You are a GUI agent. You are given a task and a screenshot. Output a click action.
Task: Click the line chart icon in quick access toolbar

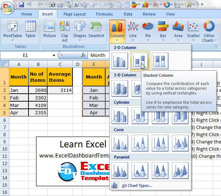[156, 5]
